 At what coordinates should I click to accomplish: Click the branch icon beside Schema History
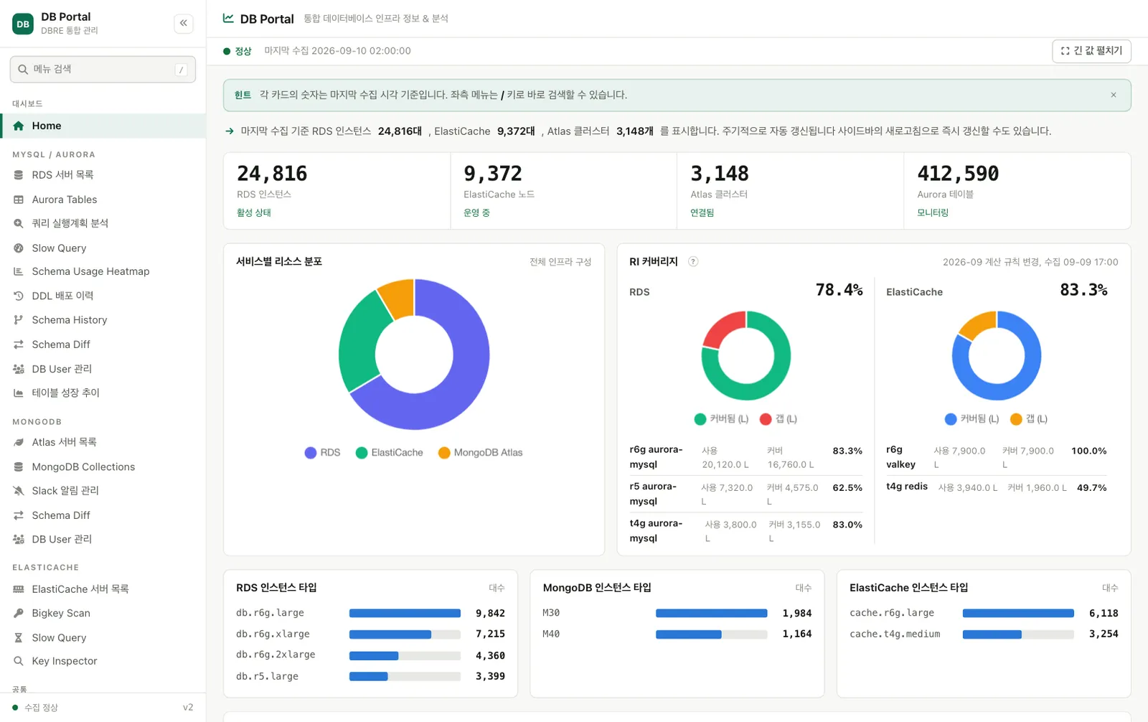click(x=19, y=320)
